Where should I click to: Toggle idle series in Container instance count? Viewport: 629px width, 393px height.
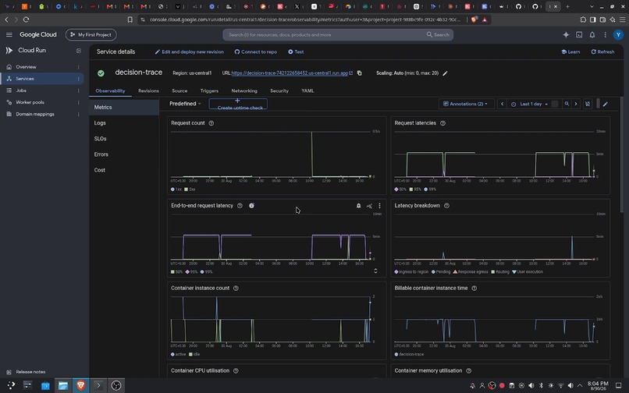pyautogui.click(x=194, y=355)
